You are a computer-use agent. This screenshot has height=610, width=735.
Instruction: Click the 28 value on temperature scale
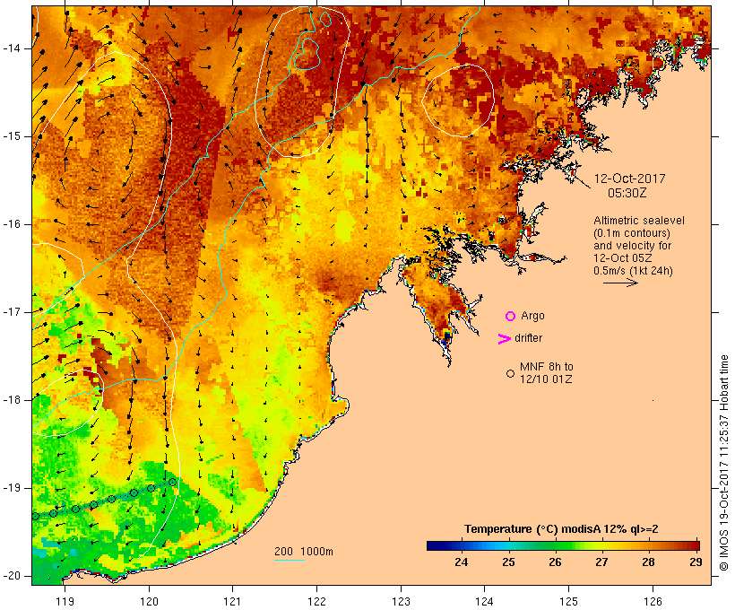point(648,562)
